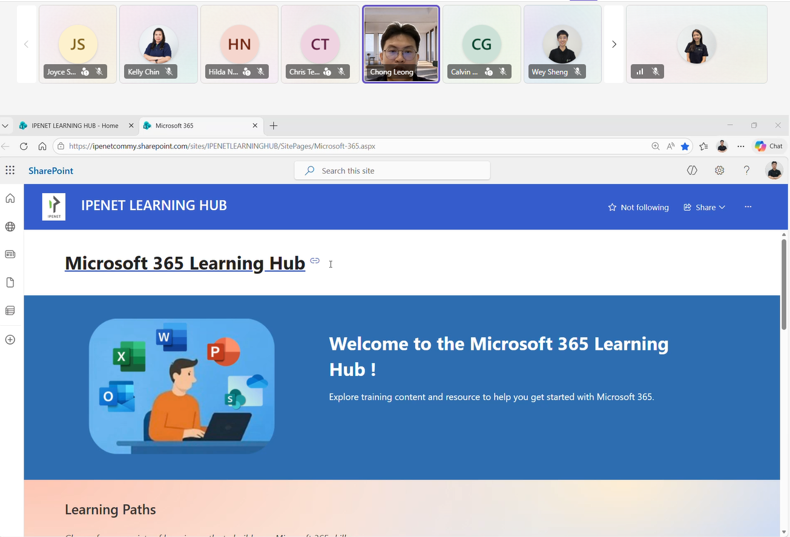Click the Search this site box
The width and height of the screenshot is (790, 537).
(x=392, y=171)
